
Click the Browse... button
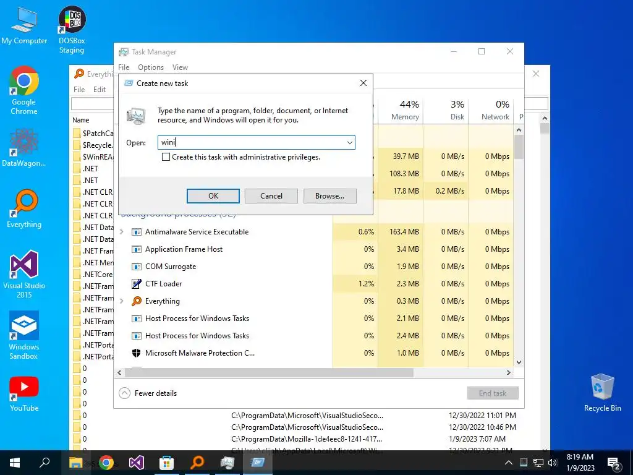tap(330, 196)
